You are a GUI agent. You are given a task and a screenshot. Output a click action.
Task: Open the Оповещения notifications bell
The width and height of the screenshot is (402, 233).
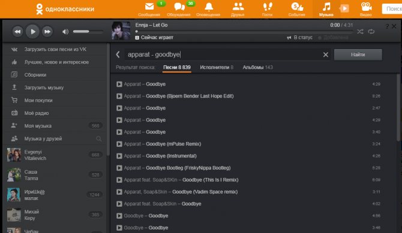208,9
